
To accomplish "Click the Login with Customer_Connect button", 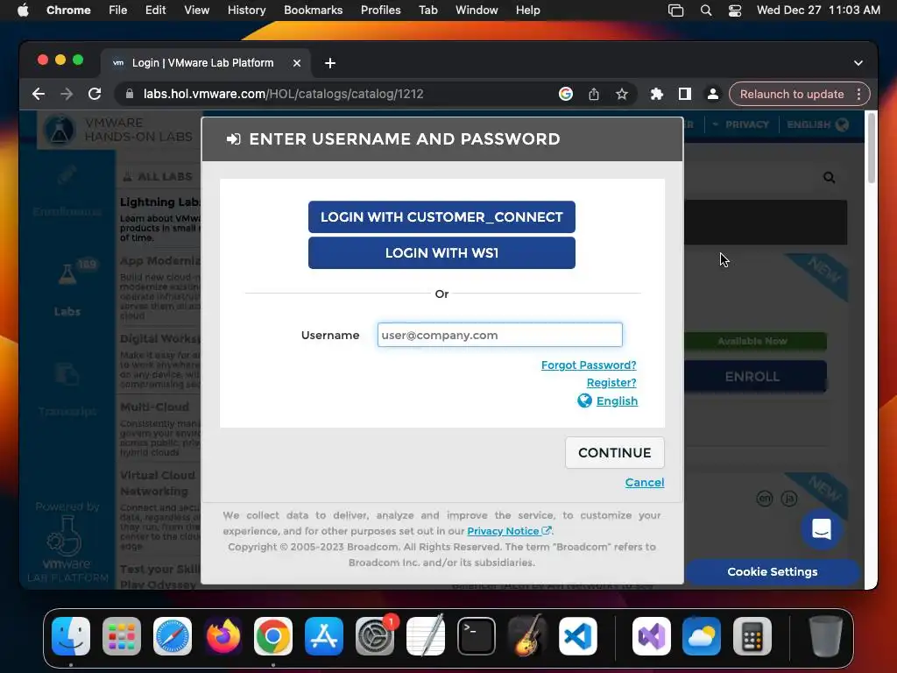I will coord(441,217).
